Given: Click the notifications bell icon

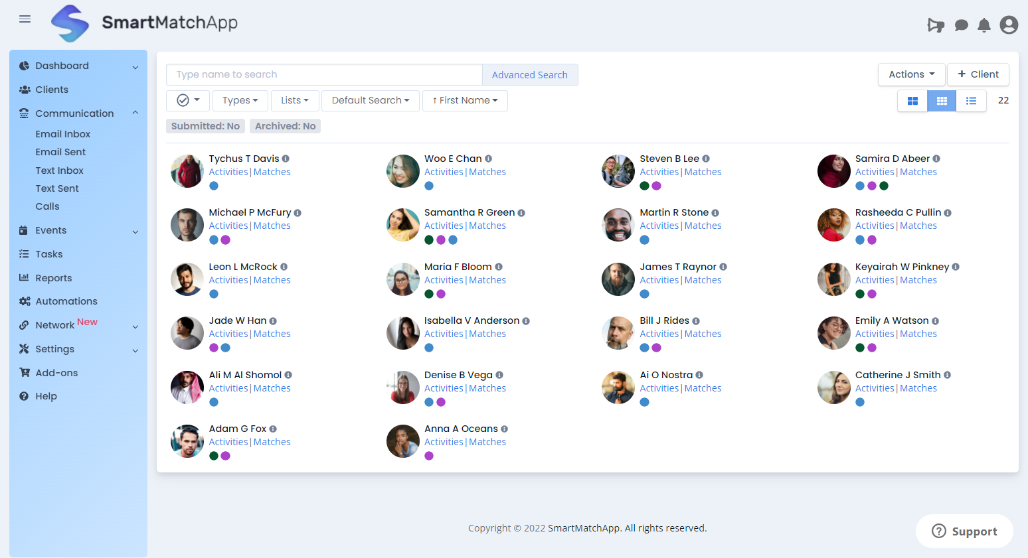Looking at the screenshot, I should (x=984, y=25).
